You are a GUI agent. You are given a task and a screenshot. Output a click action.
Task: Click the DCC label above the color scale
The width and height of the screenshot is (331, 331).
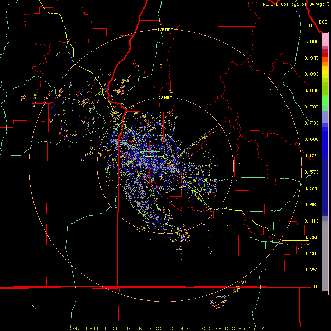[323, 22]
